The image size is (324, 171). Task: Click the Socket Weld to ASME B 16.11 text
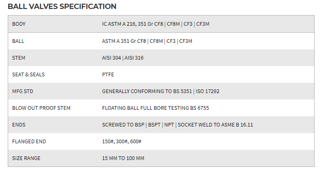point(216,125)
